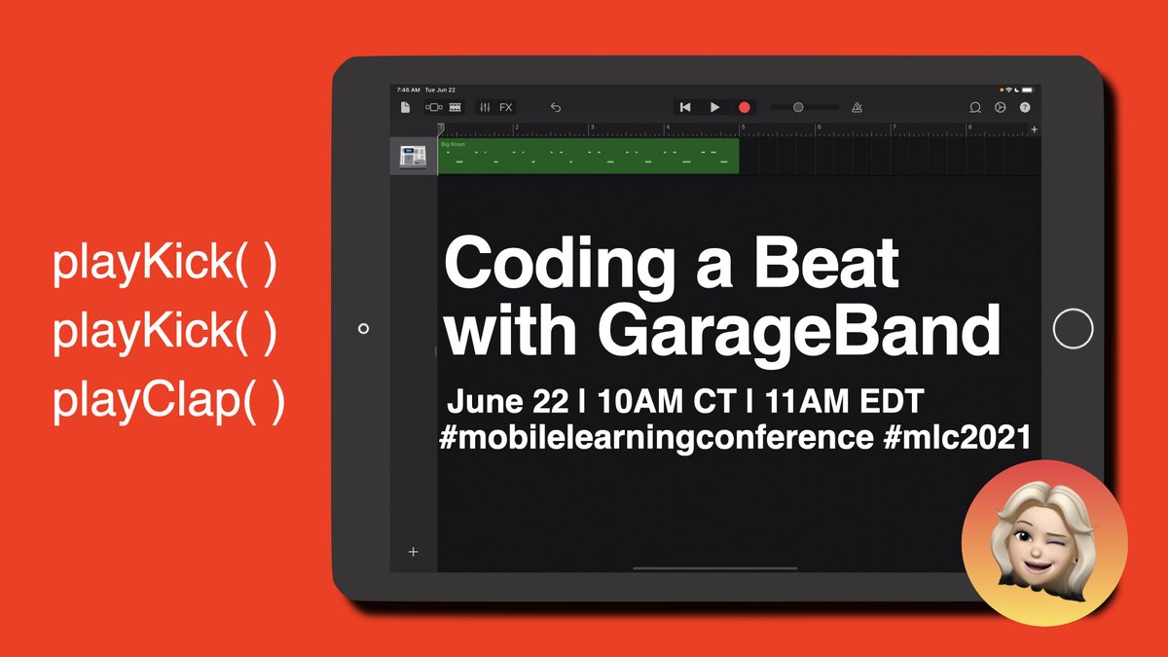Image resolution: width=1168 pixels, height=657 pixels.
Task: Click bar 3 on the timeline ruler
Action: tap(592, 129)
